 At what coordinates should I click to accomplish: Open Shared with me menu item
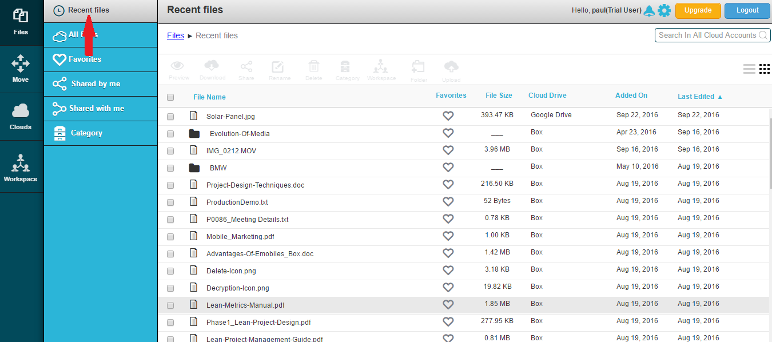96,108
